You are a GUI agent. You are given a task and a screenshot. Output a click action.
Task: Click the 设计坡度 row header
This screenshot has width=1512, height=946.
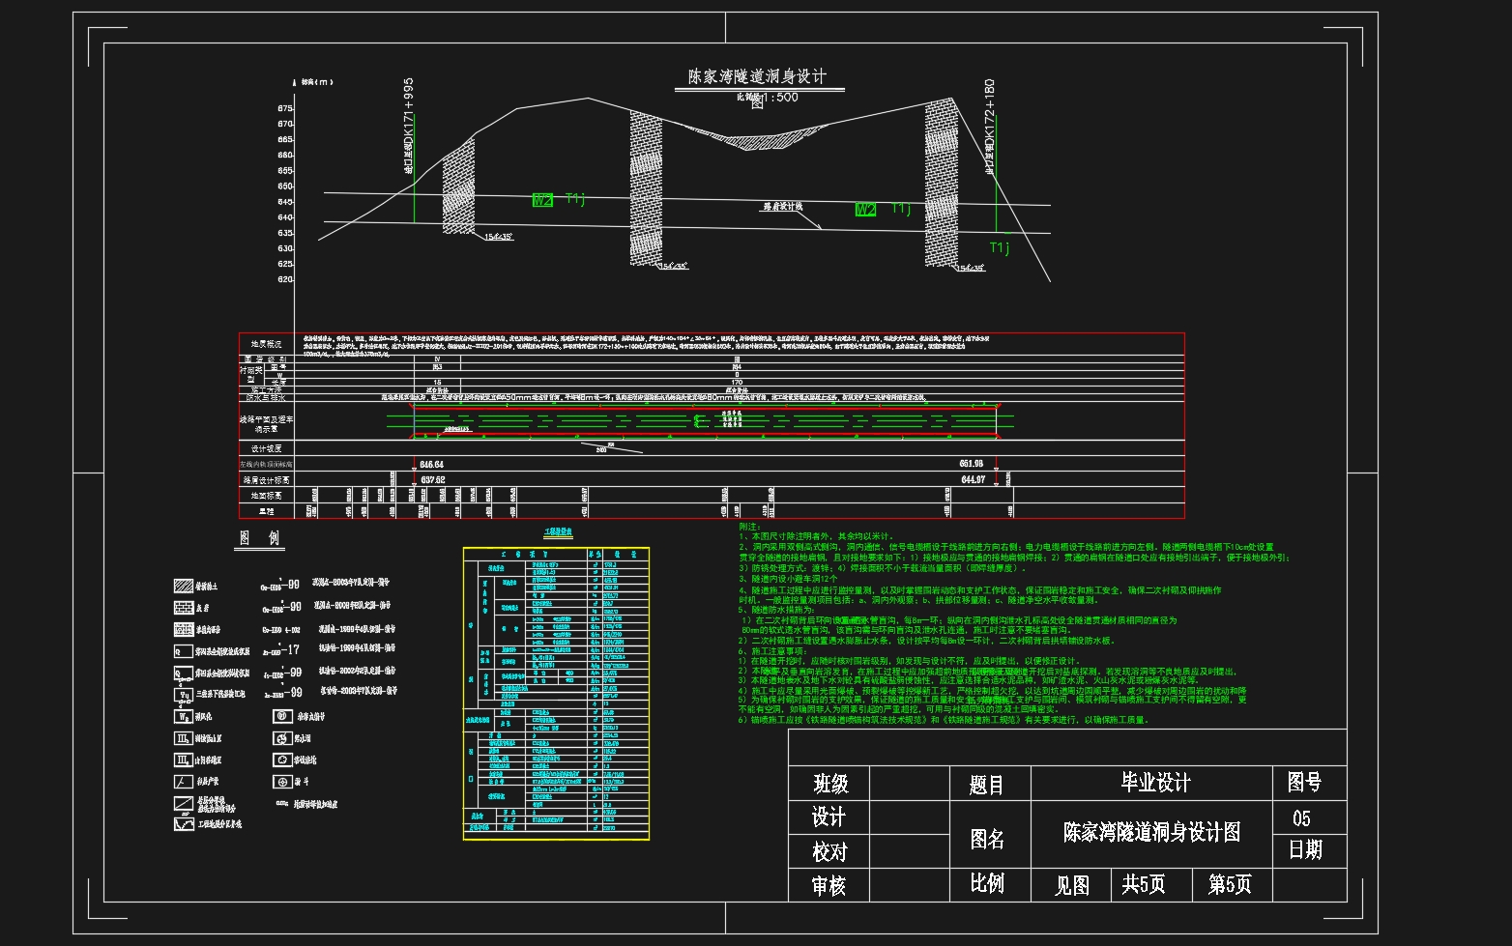(267, 449)
